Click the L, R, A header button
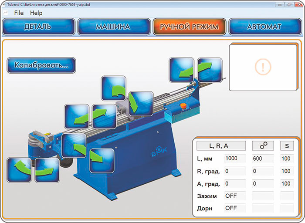 click(x=221, y=146)
